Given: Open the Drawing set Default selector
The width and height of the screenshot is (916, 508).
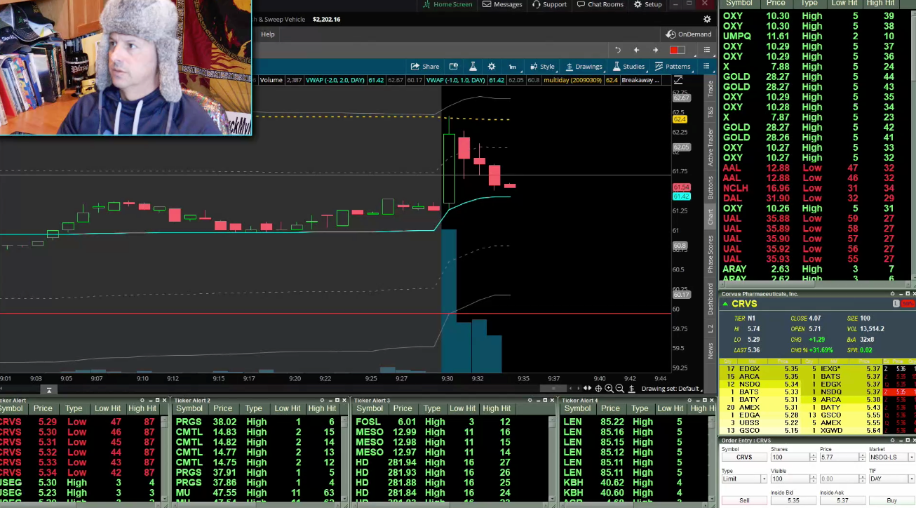Looking at the screenshot, I should pyautogui.click(x=671, y=389).
